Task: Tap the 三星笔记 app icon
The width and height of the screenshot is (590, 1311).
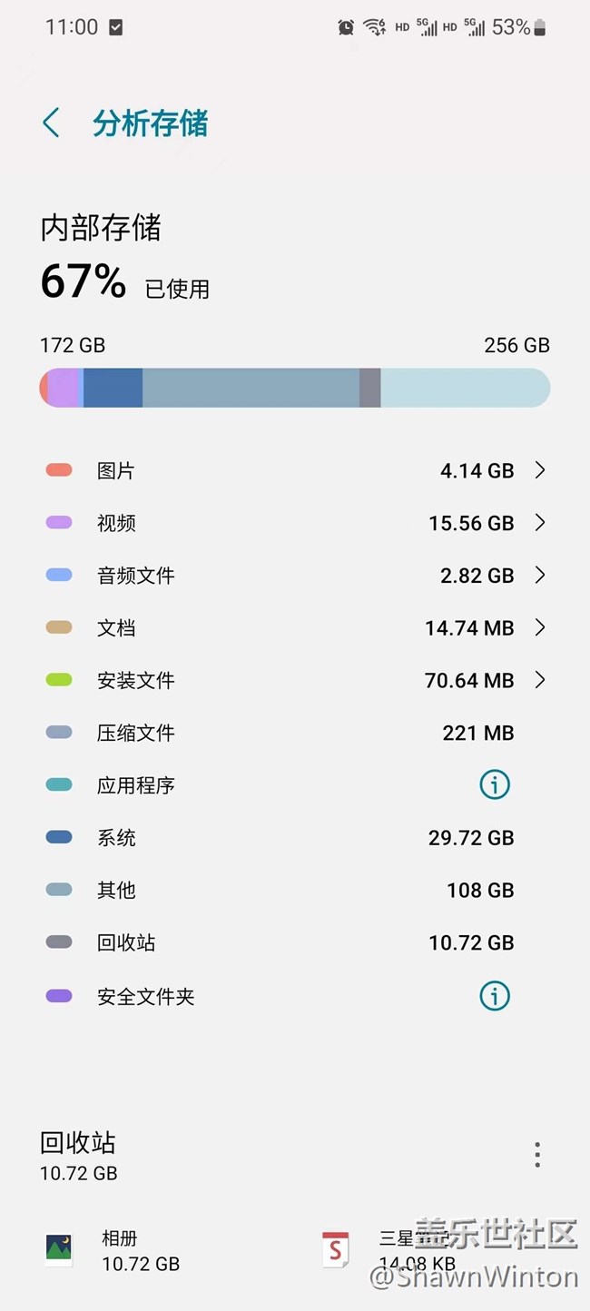Action: [336, 1250]
